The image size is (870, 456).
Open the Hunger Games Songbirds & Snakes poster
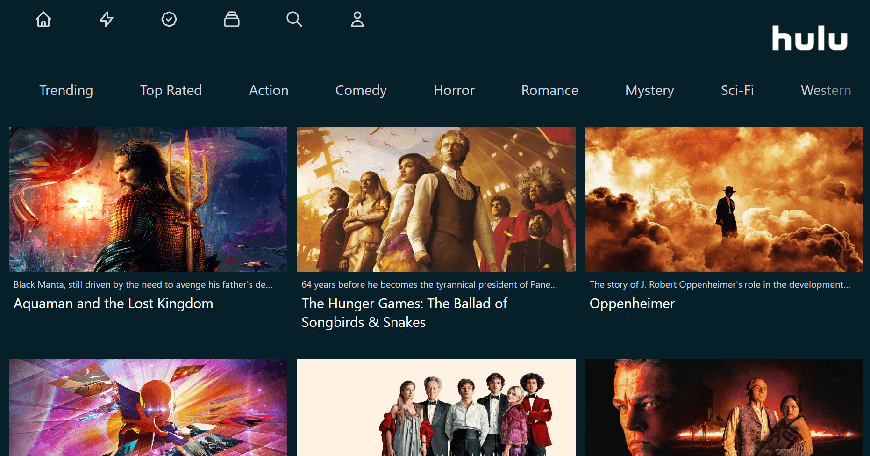(436, 199)
